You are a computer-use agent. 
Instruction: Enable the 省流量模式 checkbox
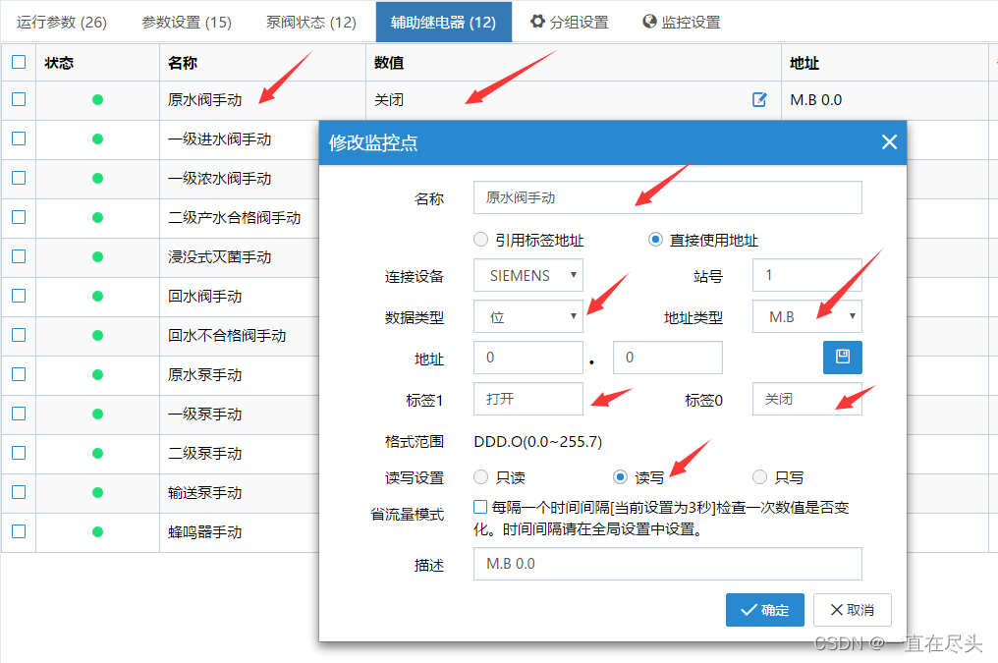pyautogui.click(x=480, y=508)
